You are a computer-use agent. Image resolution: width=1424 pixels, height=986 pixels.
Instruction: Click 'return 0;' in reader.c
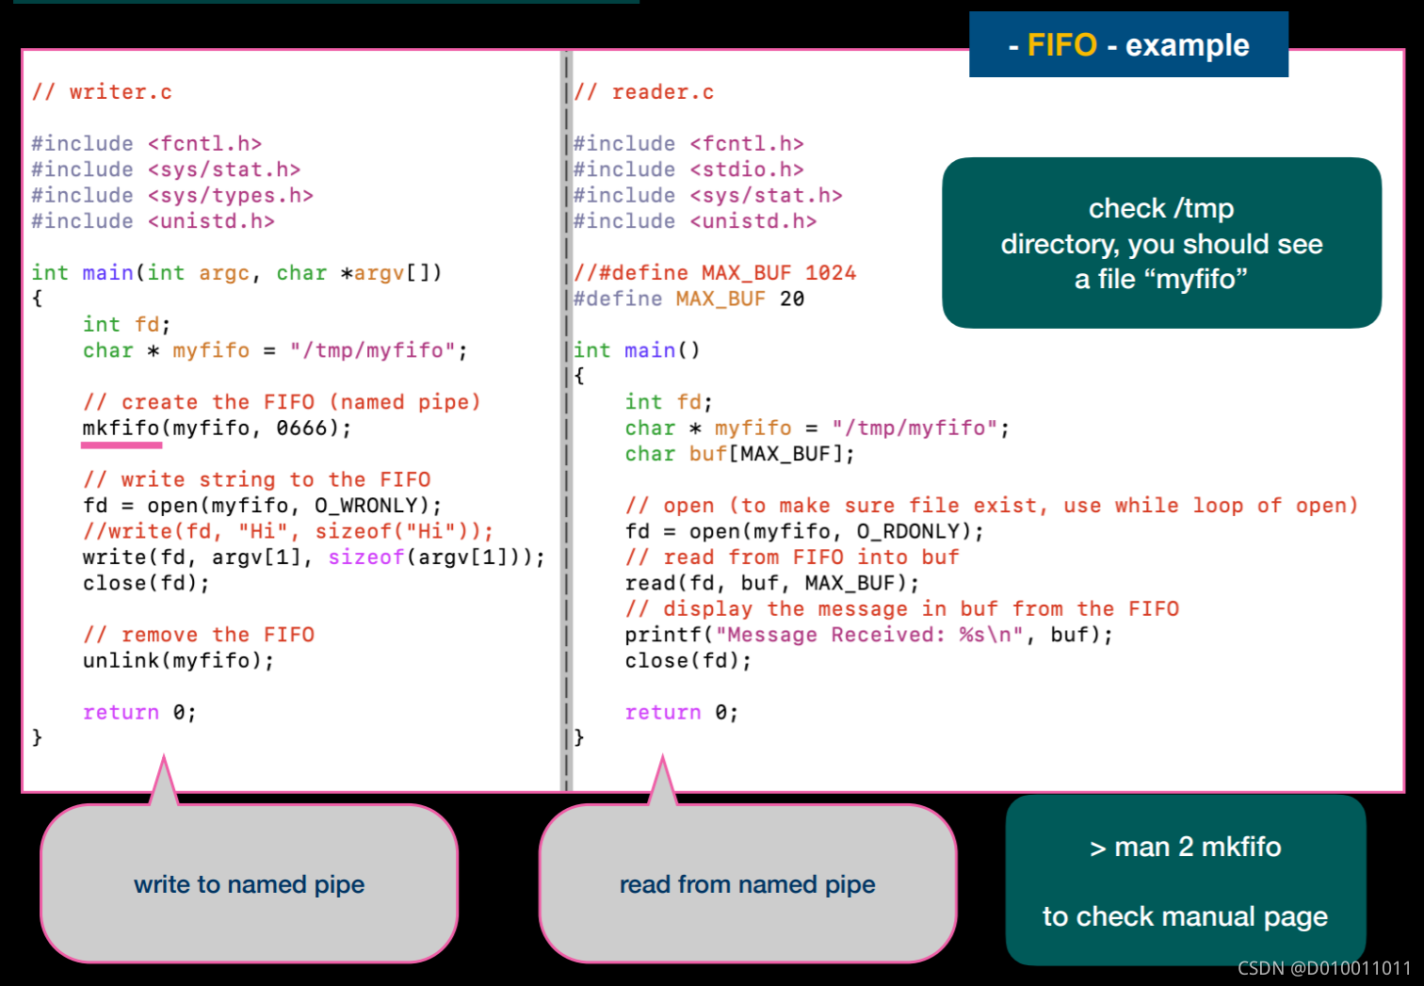click(682, 713)
